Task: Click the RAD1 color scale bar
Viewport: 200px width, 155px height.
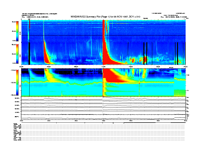Action: pyautogui.click(x=17, y=54)
